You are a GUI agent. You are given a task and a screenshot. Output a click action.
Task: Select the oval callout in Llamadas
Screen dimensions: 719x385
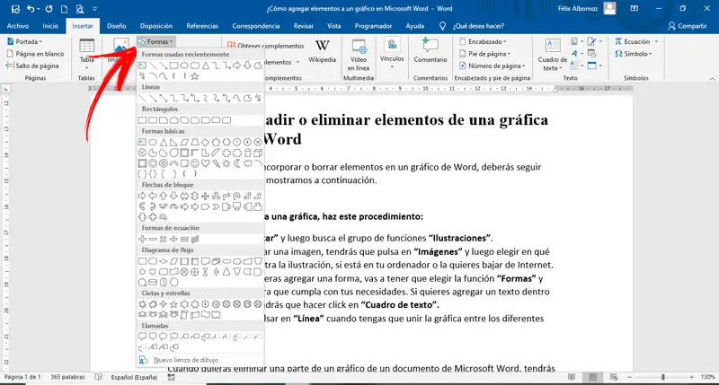(x=164, y=337)
